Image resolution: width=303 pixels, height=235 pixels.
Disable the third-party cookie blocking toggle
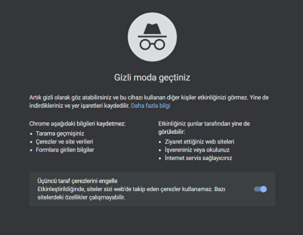coord(261,189)
